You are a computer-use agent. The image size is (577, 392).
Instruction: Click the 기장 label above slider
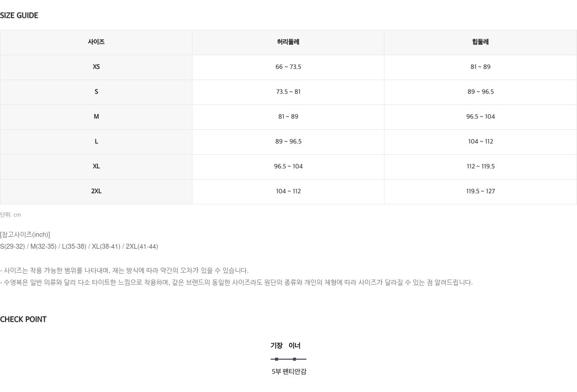(277, 346)
